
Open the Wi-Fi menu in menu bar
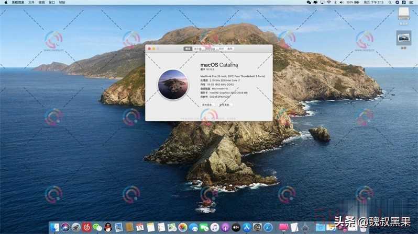coord(329,2)
